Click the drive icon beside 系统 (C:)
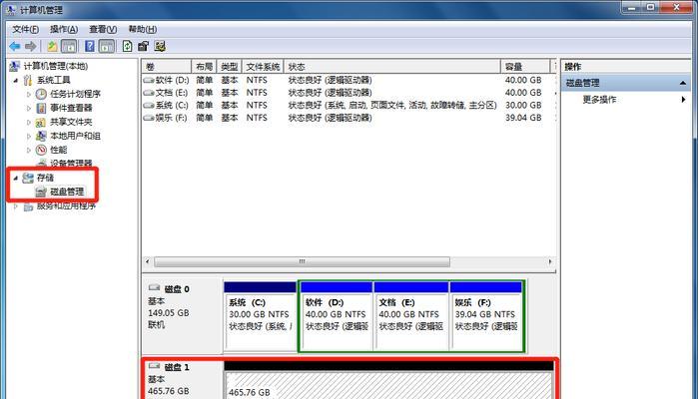This screenshot has width=698, height=399. tap(149, 106)
